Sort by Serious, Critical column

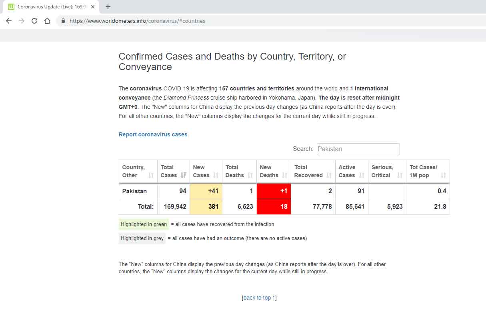click(x=387, y=171)
